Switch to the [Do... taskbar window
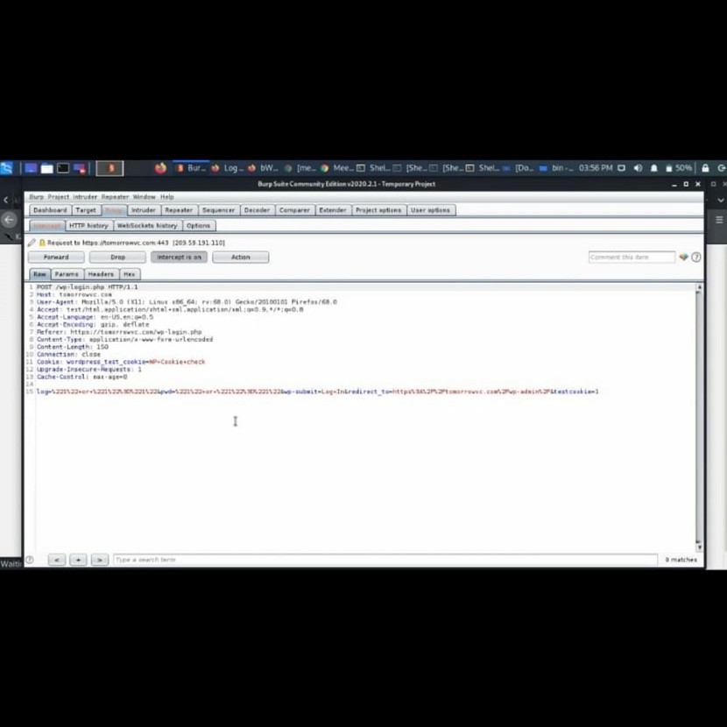Screen dimensions: 727x727 518,168
